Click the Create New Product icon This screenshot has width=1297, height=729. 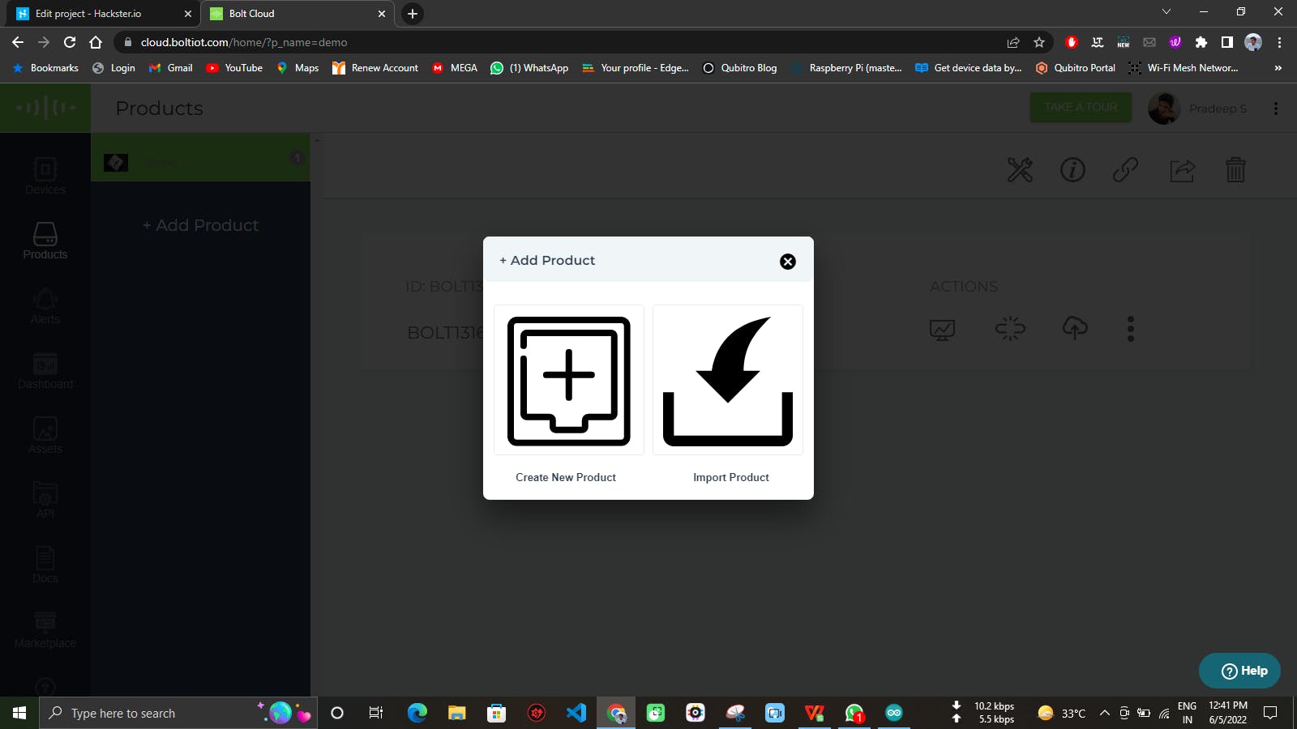tap(569, 381)
